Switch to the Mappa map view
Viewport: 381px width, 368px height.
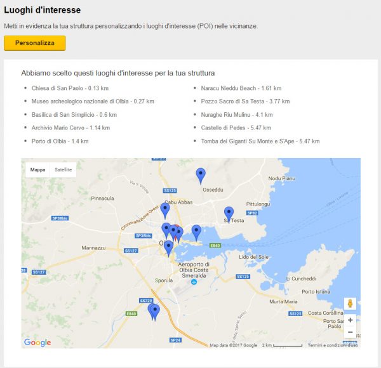coord(38,170)
